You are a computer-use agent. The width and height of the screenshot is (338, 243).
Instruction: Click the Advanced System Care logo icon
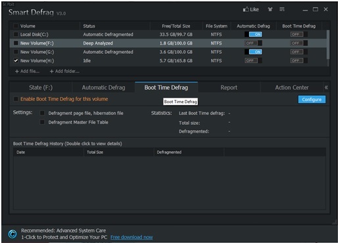pos(12,234)
